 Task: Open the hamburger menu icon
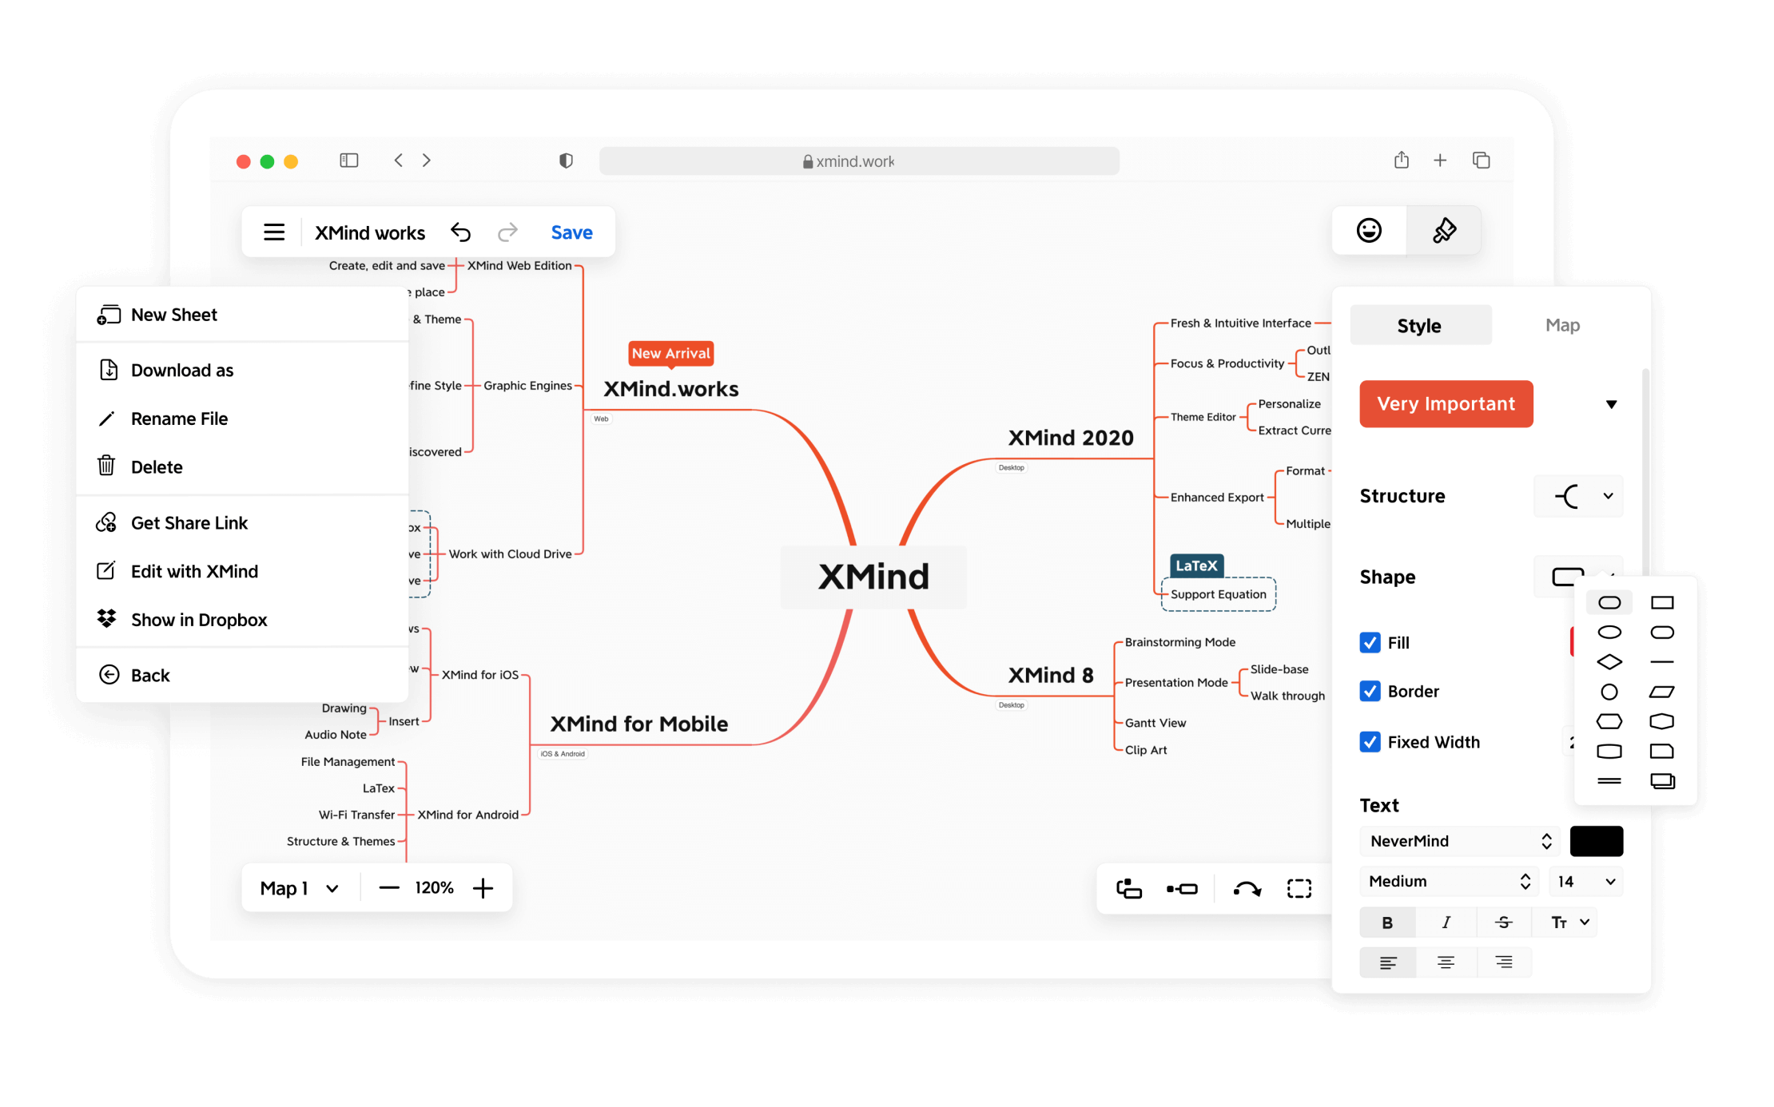pyautogui.click(x=274, y=232)
